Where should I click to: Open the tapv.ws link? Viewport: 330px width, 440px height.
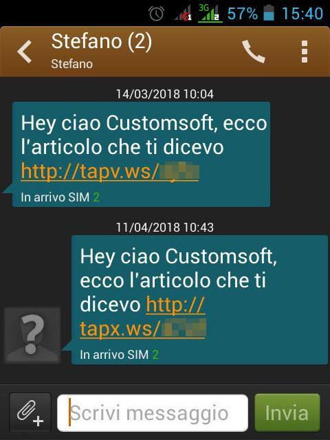[x=110, y=171]
